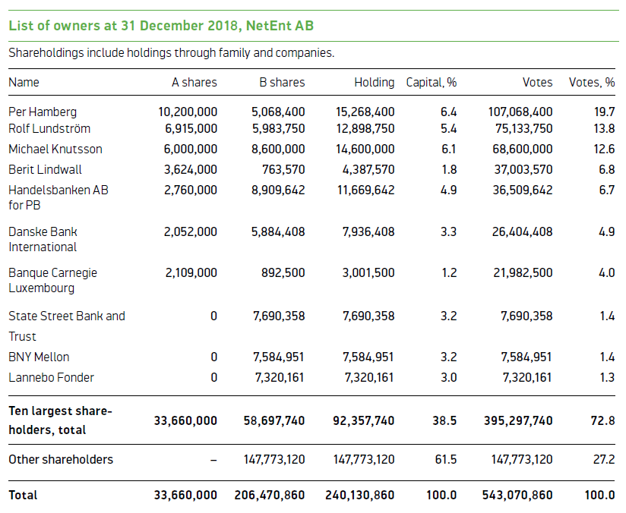Click Berit Lindwall's holding 4,387,570
The width and height of the screenshot is (626, 513).
tap(368, 169)
